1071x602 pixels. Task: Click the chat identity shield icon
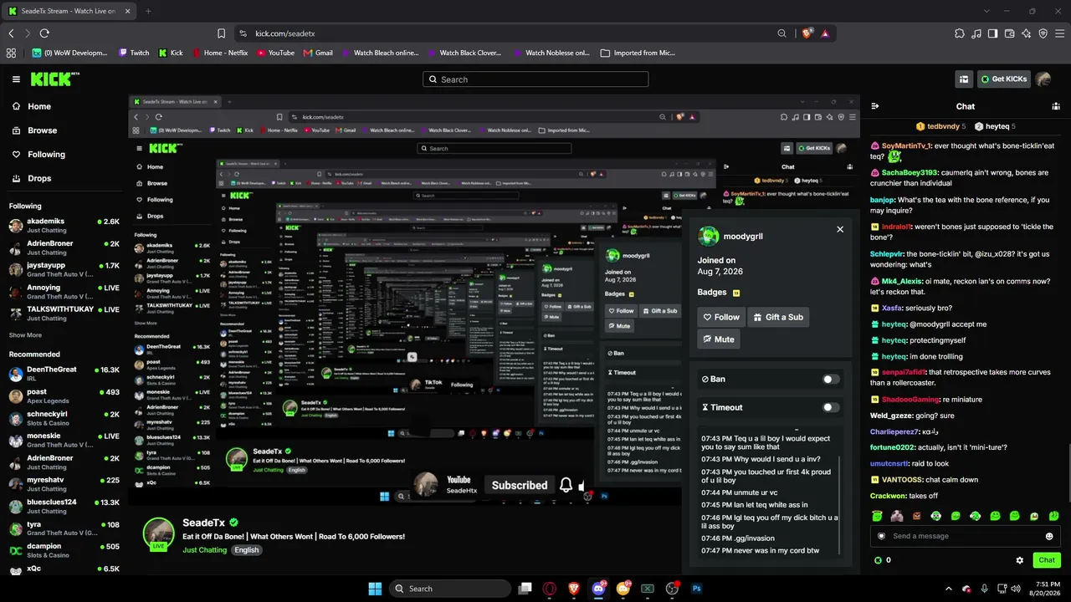tap(880, 536)
